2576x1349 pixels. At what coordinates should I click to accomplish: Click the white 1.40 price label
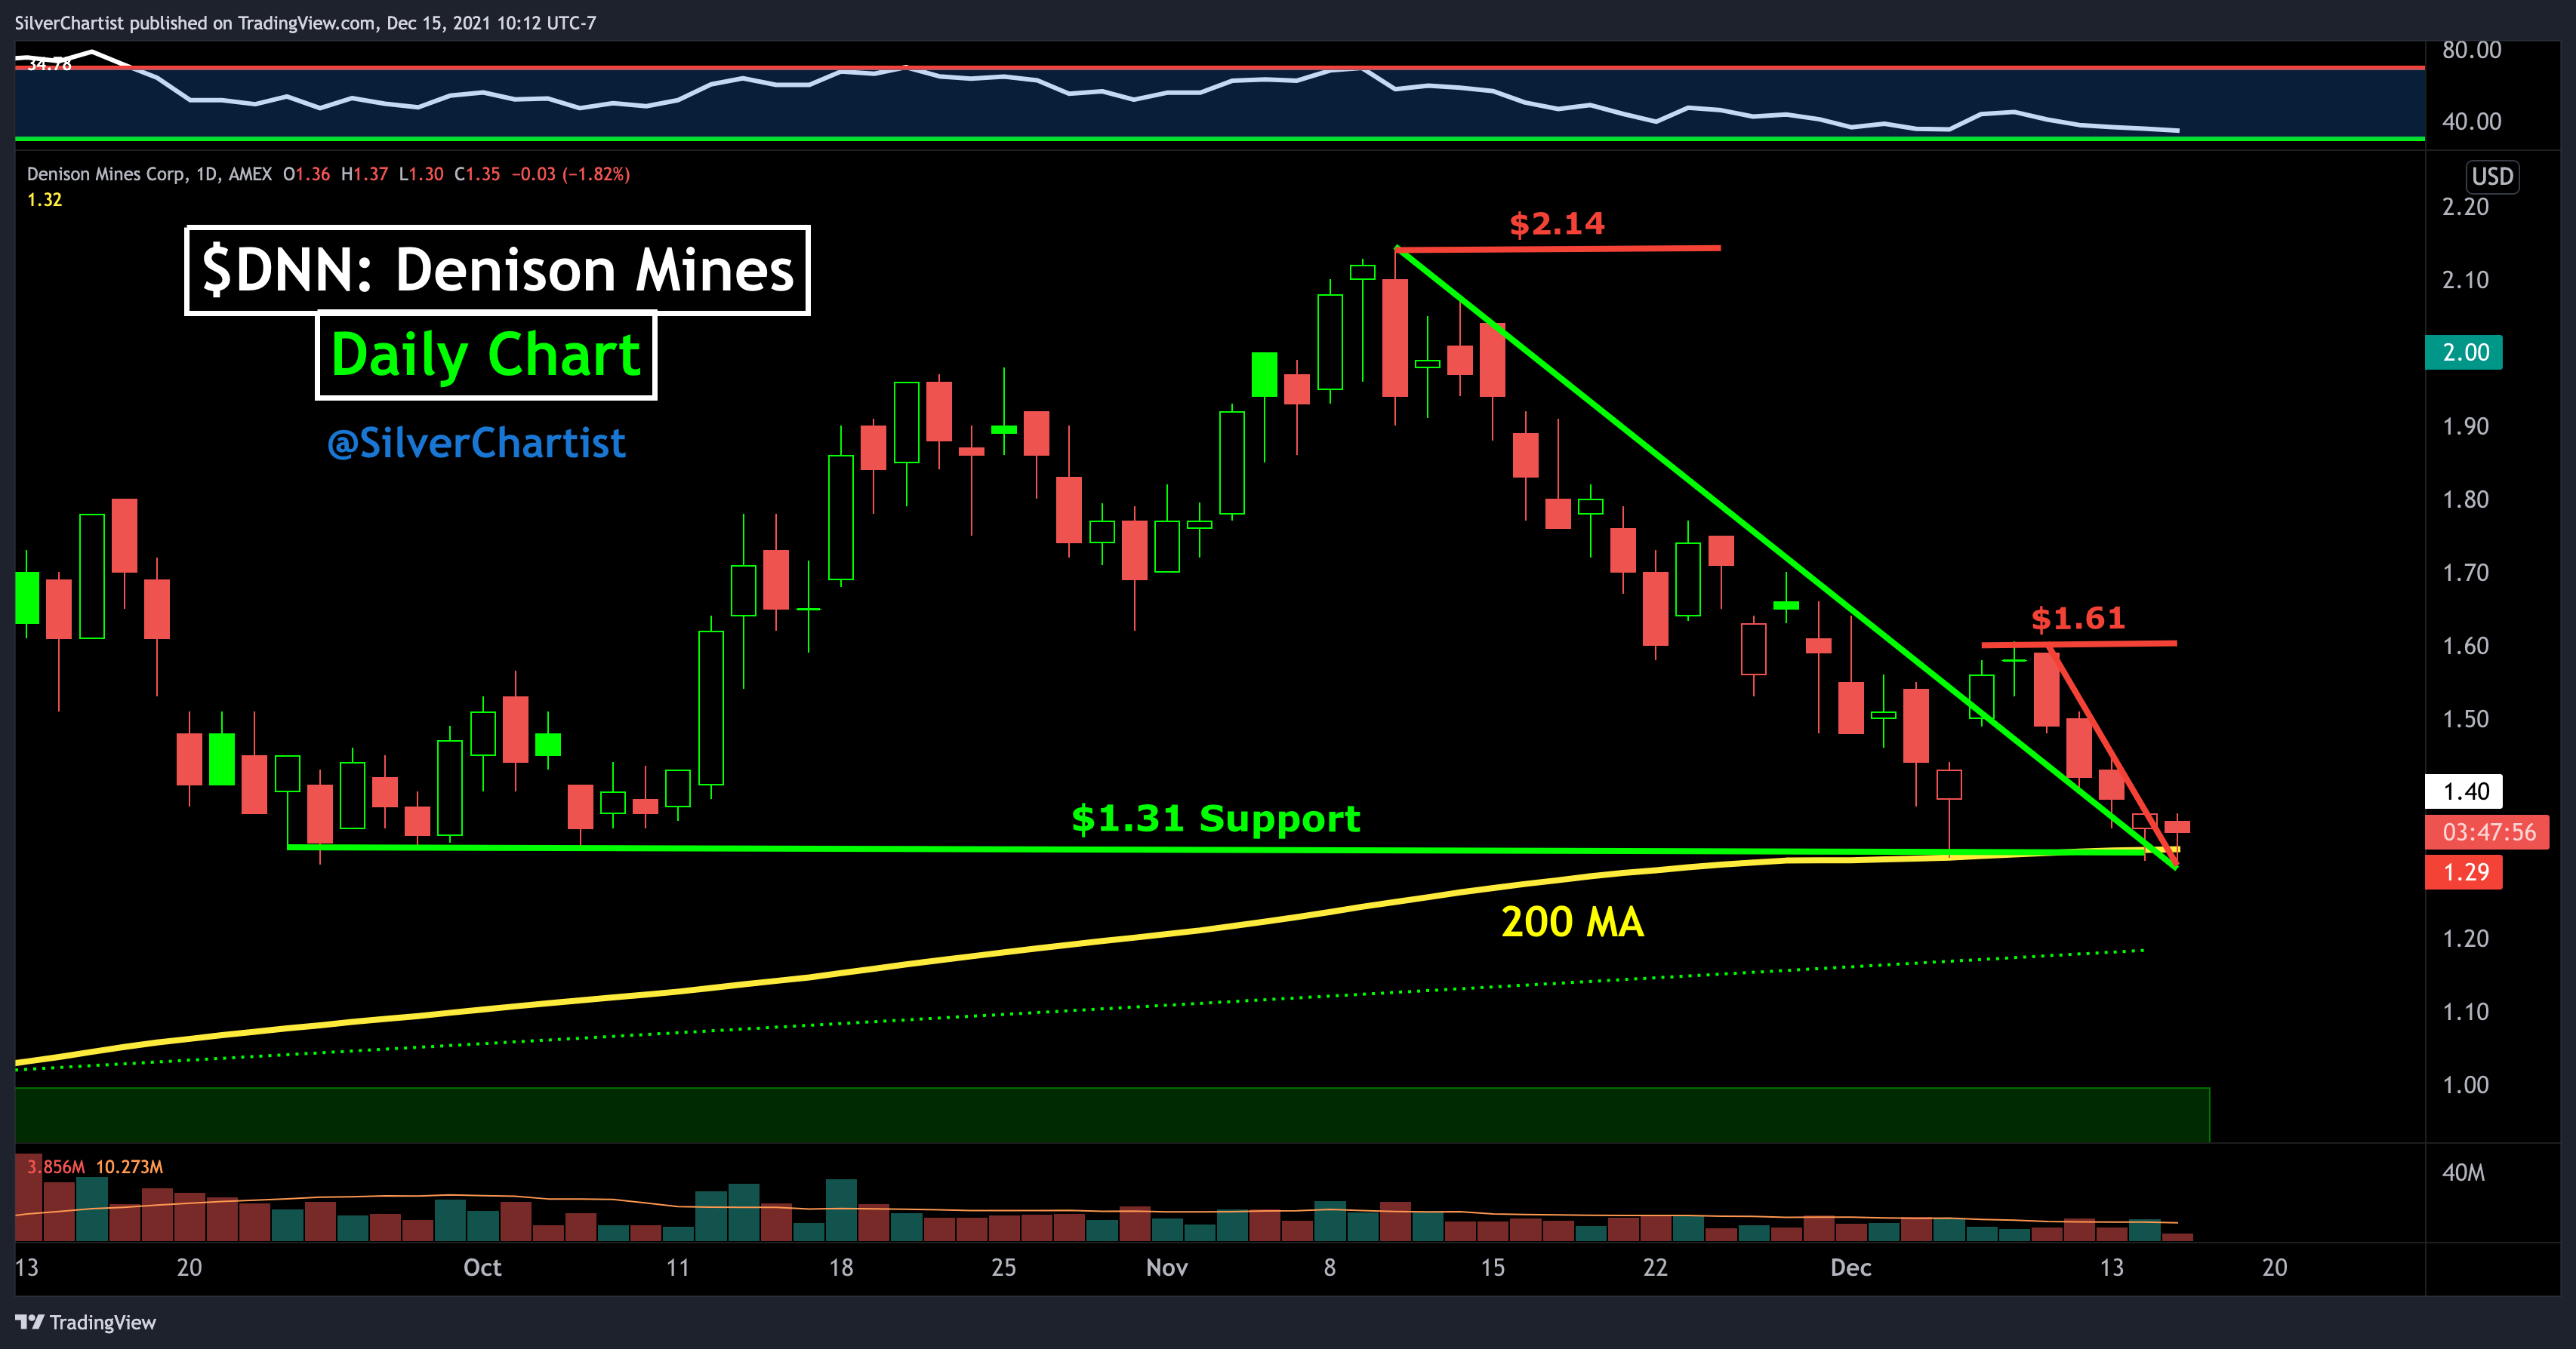click(x=2465, y=791)
